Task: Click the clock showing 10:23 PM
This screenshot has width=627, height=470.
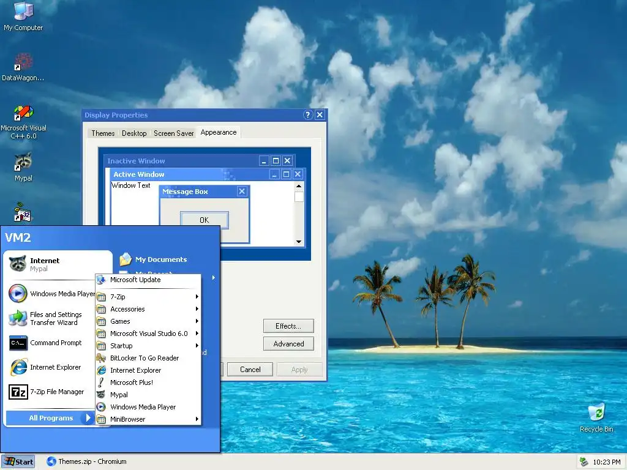Action: pos(607,461)
